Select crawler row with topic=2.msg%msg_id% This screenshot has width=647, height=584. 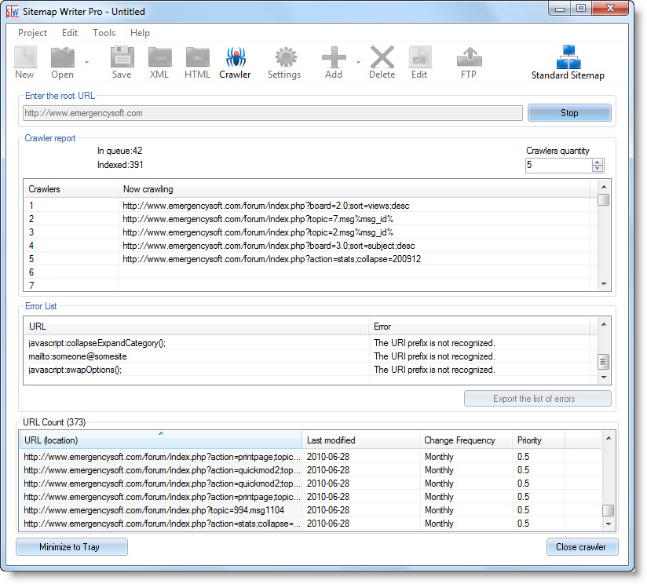pyautogui.click(x=309, y=232)
